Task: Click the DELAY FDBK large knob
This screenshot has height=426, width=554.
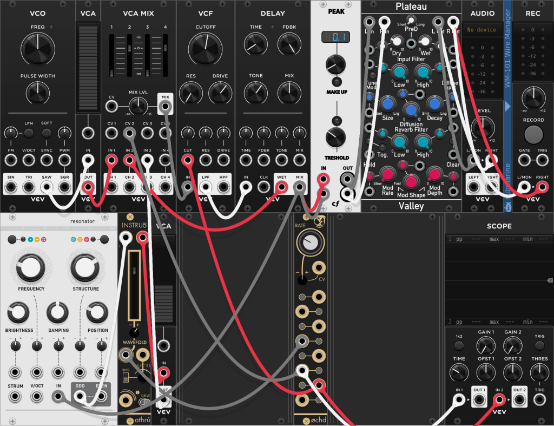Action: point(289,44)
